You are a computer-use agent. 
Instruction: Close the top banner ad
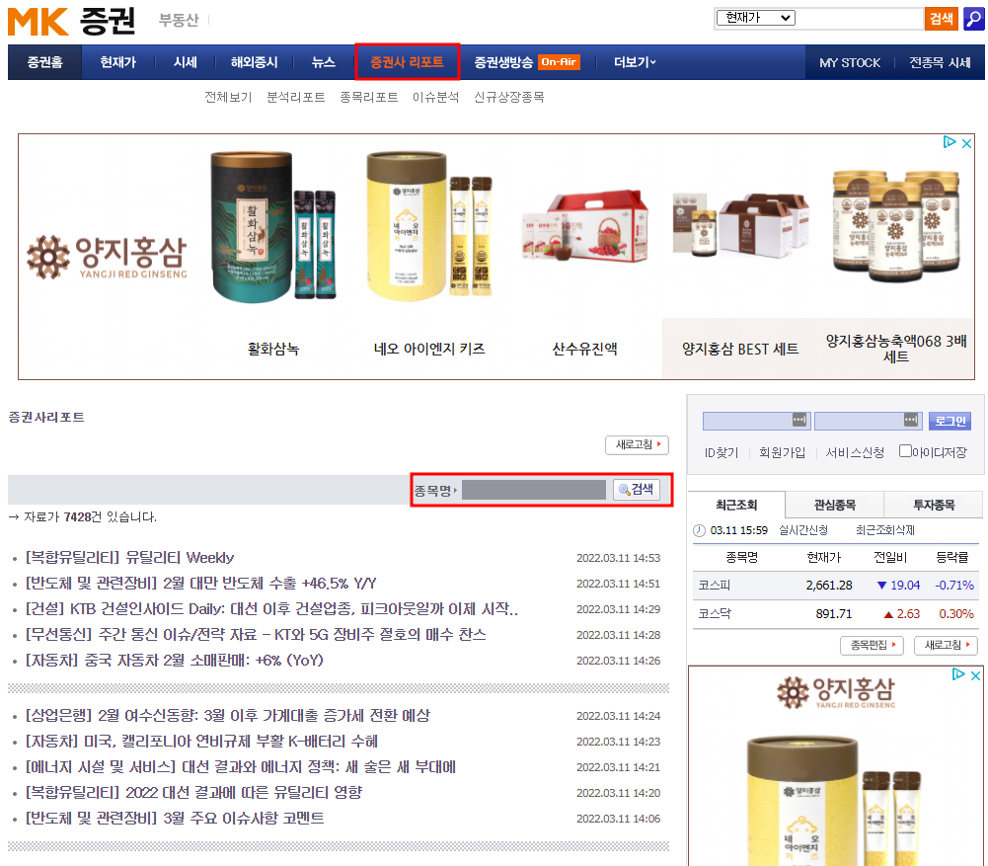click(x=966, y=143)
